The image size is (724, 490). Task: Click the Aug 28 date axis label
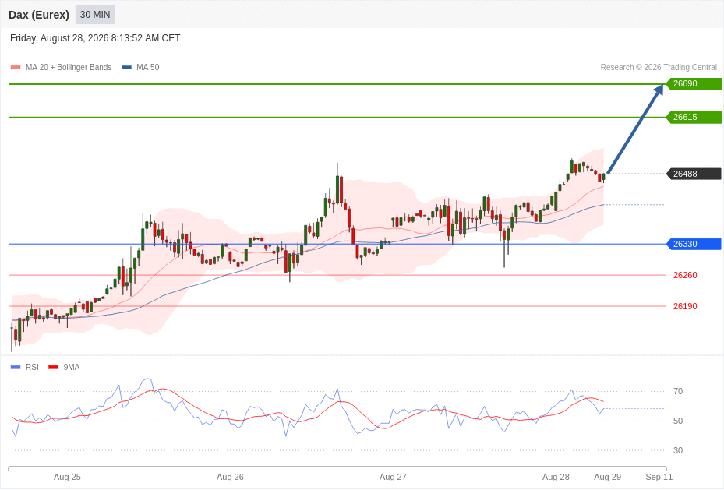click(x=556, y=477)
